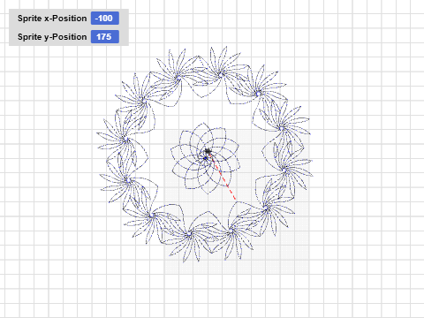Click the blue dot at the center flower's hub
The height and width of the screenshot is (318, 424).
coord(205,159)
